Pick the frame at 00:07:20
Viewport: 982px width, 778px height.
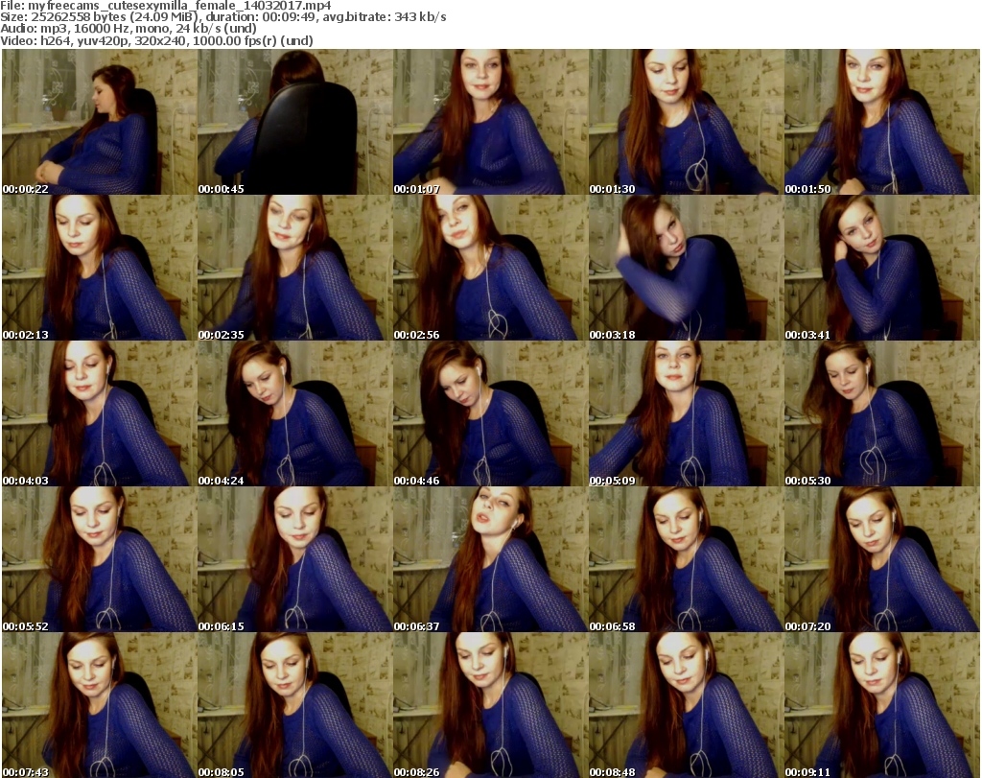pyautogui.click(x=882, y=558)
